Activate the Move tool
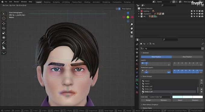 [x=4, y=24]
